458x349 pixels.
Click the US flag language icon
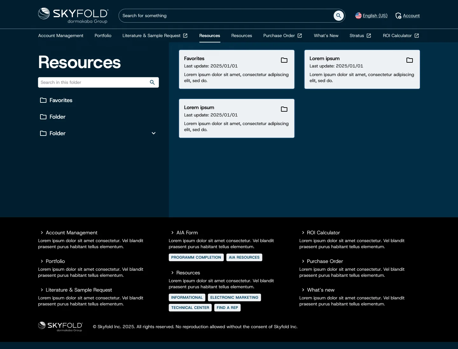coord(358,15)
